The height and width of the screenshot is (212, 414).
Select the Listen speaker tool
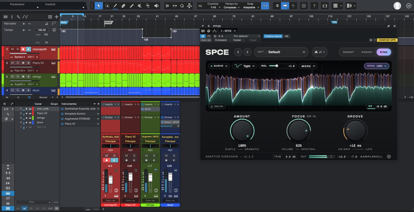[x=156, y=6]
